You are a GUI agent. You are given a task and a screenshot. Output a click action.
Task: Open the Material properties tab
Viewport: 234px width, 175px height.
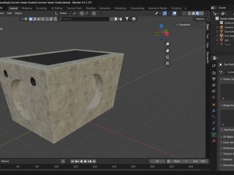214,140
